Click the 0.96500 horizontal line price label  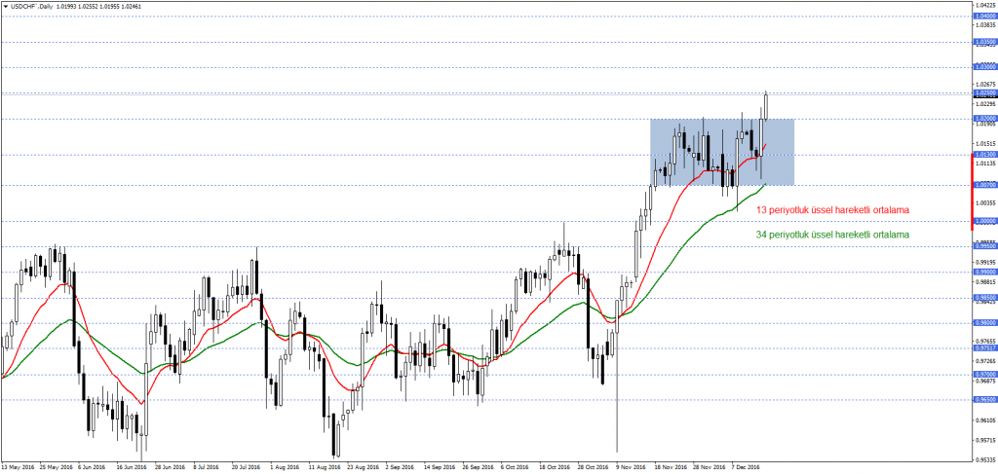[985, 400]
